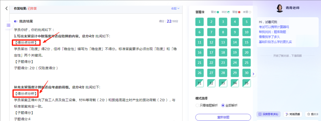Open half-correct question 32
321x121 pixels.
pos(211,83)
